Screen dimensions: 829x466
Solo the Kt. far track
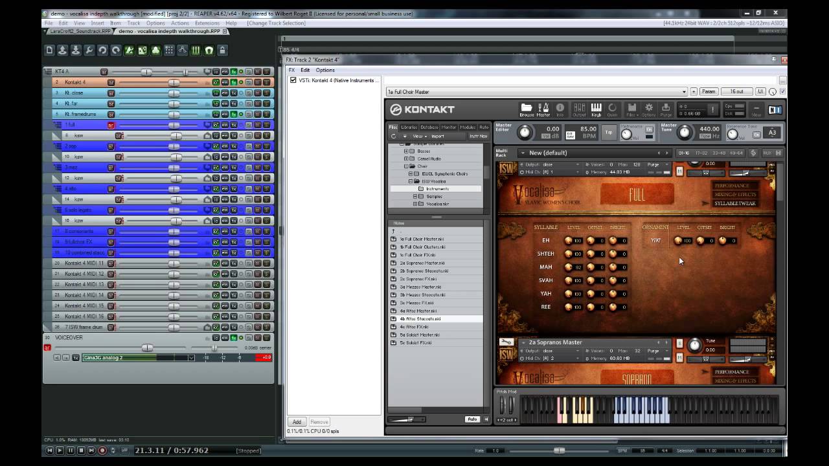click(266, 104)
